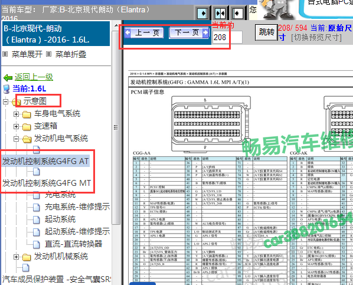Open 起动系统-维修提示 document
The width and height of the screenshot is (353, 285).
[x=77, y=231]
